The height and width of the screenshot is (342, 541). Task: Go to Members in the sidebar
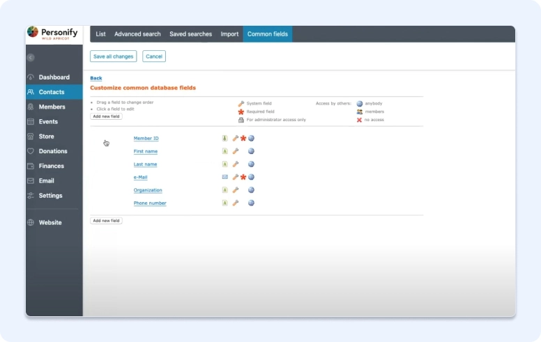coord(54,107)
